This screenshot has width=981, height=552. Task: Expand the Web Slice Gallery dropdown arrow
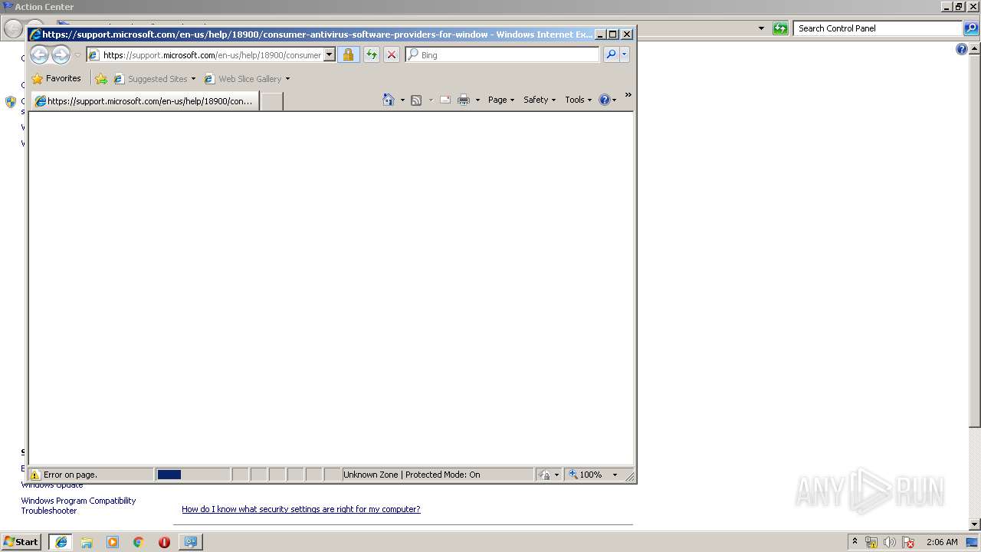(287, 79)
